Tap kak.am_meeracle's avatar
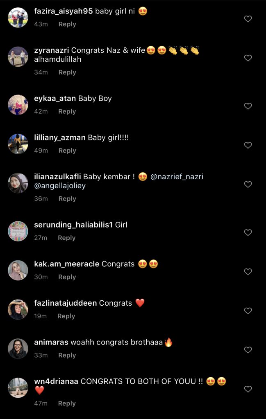 tap(18, 270)
